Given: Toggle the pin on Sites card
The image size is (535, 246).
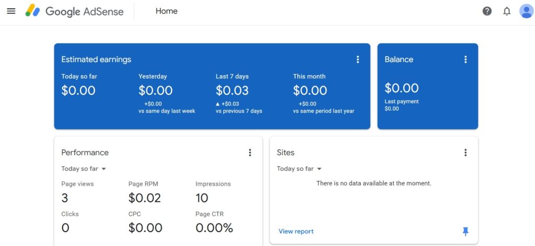Looking at the screenshot, I should coord(466,231).
